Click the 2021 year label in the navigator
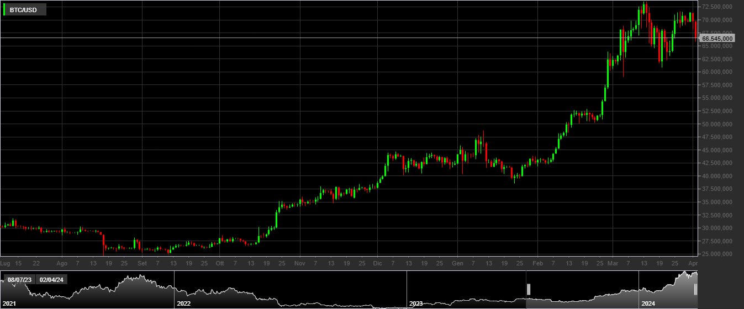744x309 pixels. click(9, 304)
